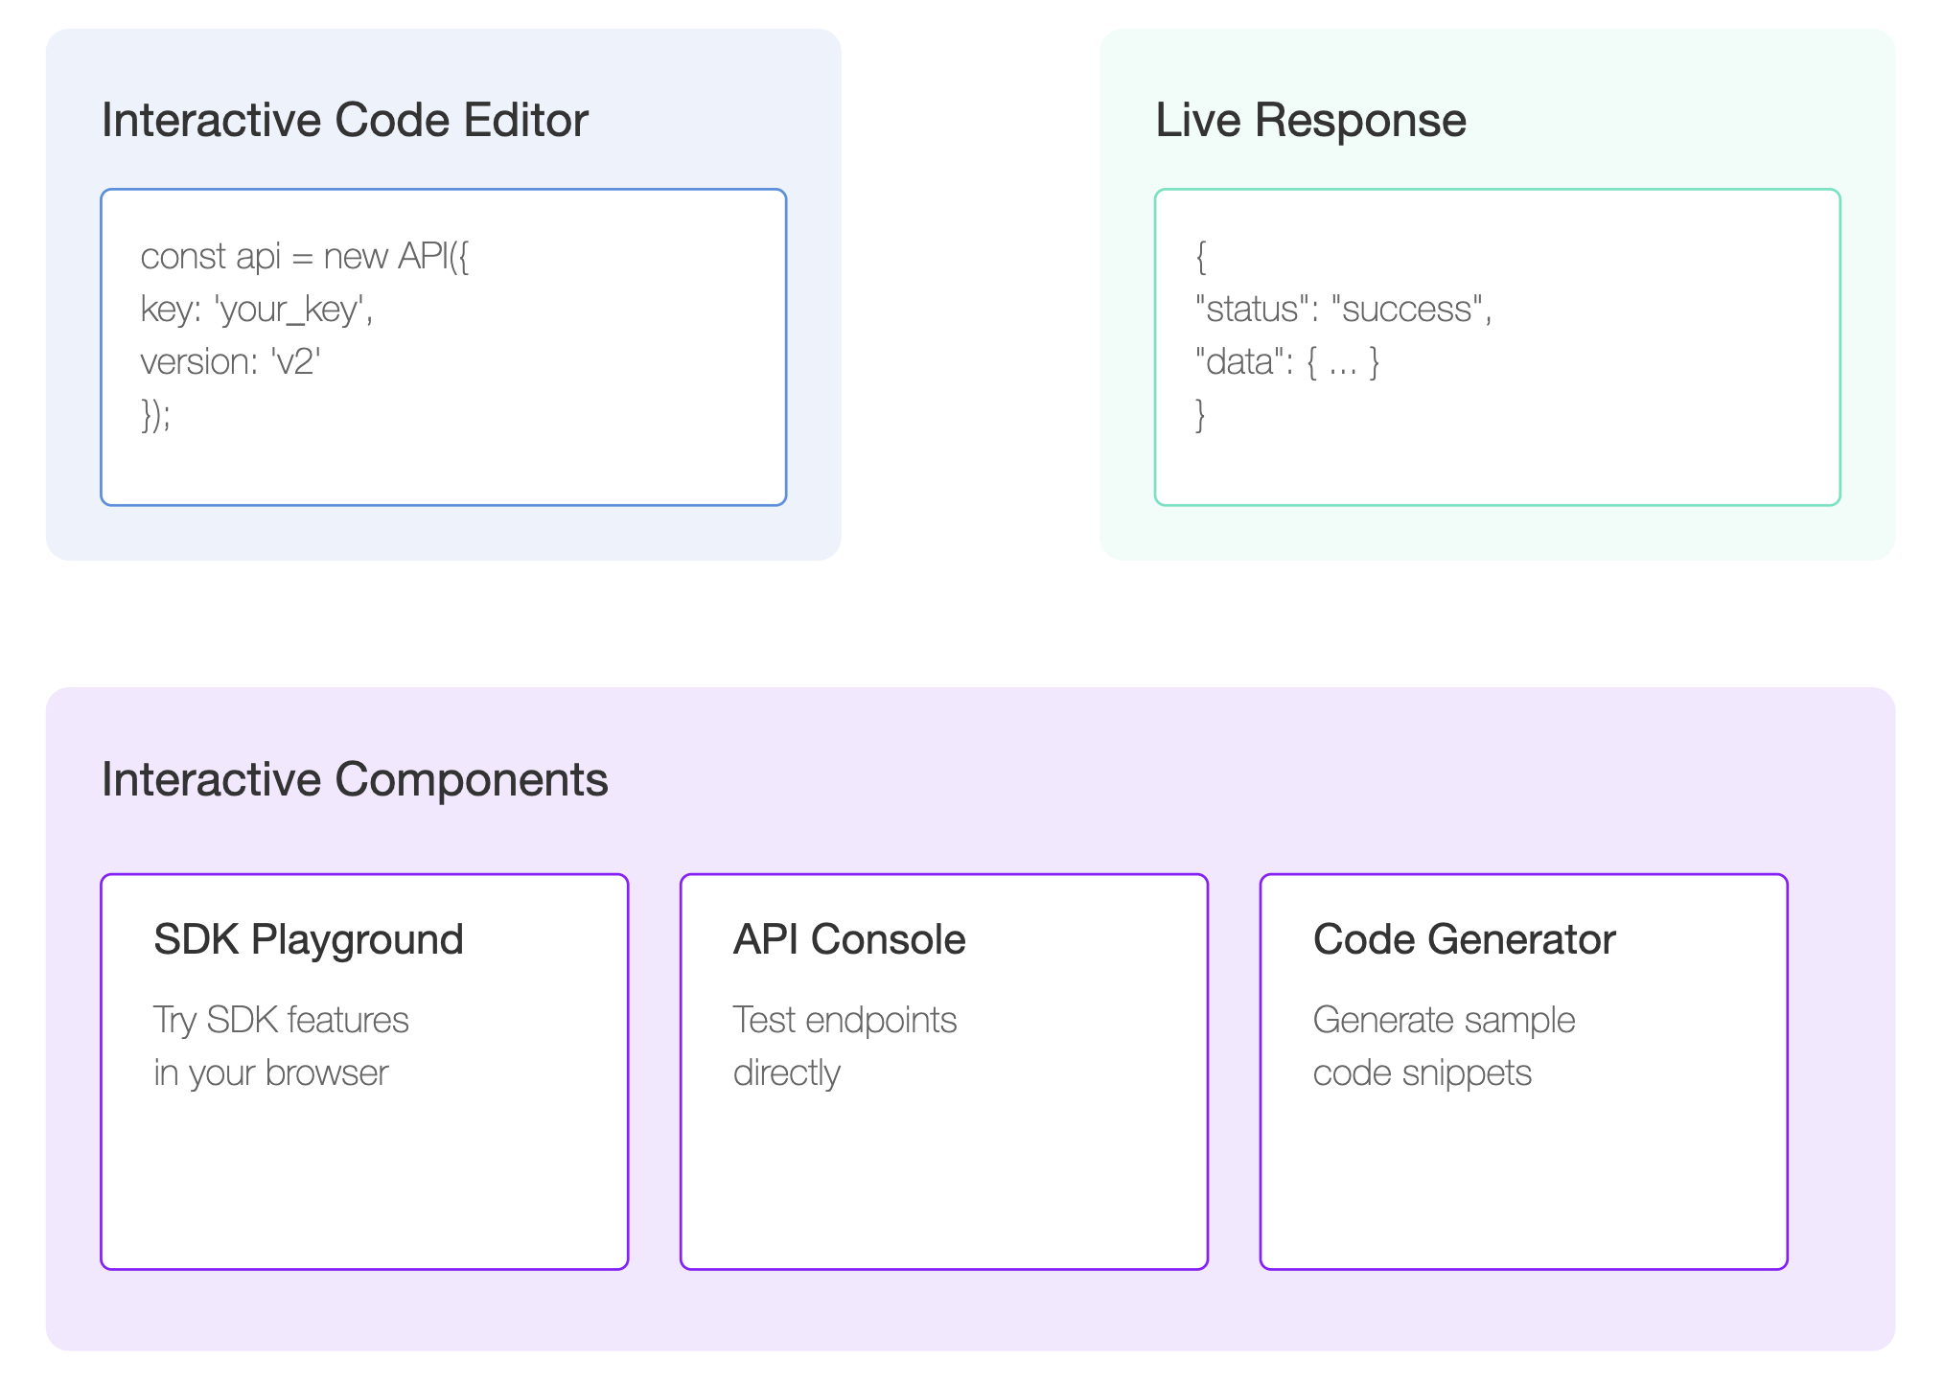Click the Interactive Components heading
Screen dimensions: 1944x1384
click(355, 779)
